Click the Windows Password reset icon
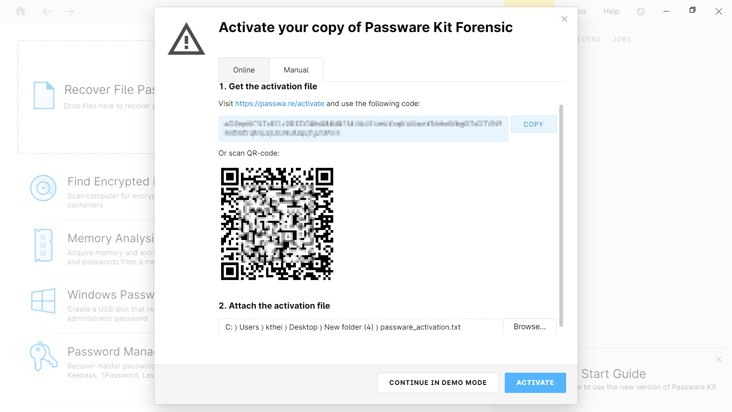732x412 pixels. click(x=43, y=301)
